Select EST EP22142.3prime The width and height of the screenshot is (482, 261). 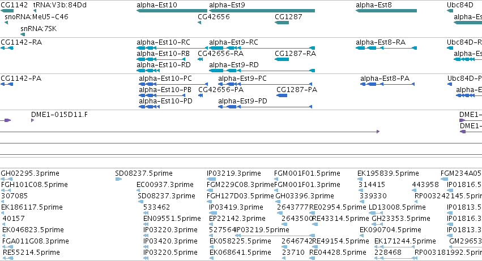pyautogui.click(x=211, y=224)
